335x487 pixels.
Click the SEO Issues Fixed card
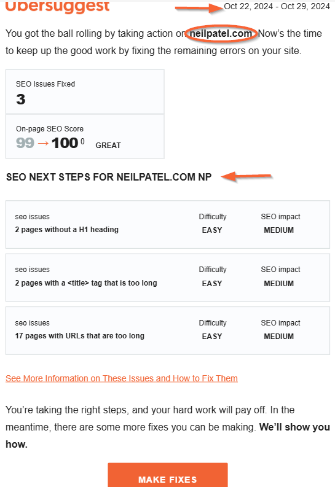(85, 92)
